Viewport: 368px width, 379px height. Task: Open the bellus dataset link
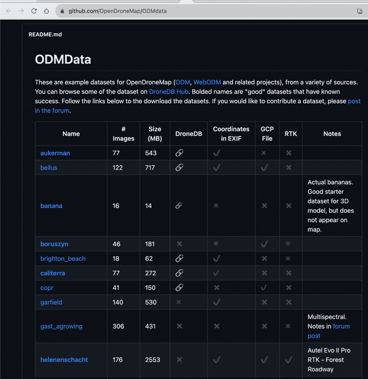tap(49, 167)
